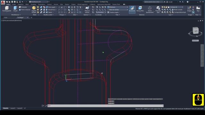Click the Rendi corrente button
205x115 pixels.
[177, 10]
